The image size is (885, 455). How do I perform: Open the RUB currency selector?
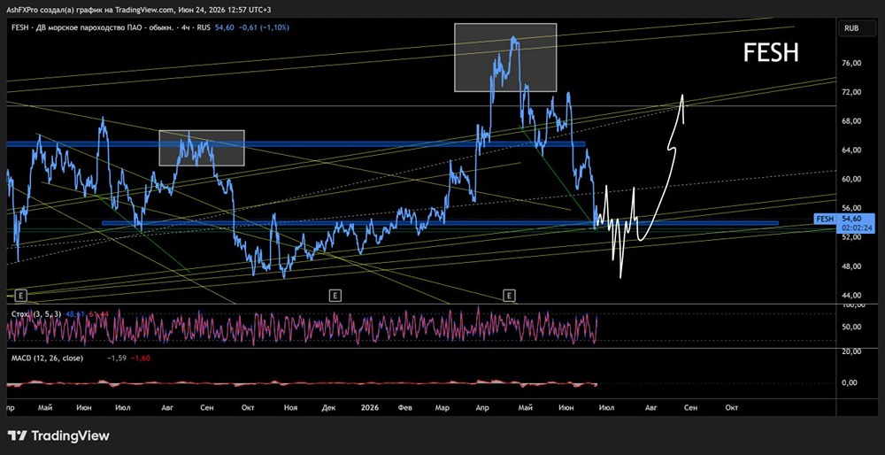click(x=851, y=27)
